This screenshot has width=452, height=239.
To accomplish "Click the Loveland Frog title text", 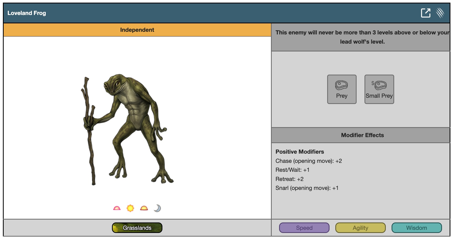I will (x=27, y=13).
